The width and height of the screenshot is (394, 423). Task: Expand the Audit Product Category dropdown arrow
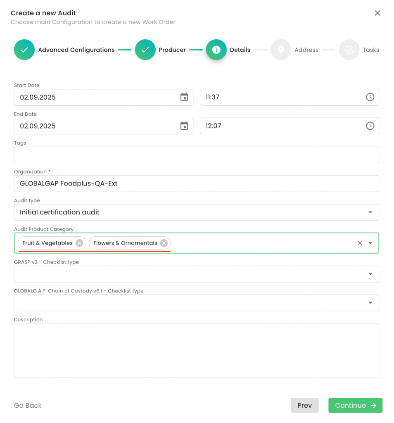(370, 243)
